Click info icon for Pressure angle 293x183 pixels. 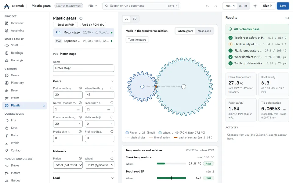pos(80,117)
